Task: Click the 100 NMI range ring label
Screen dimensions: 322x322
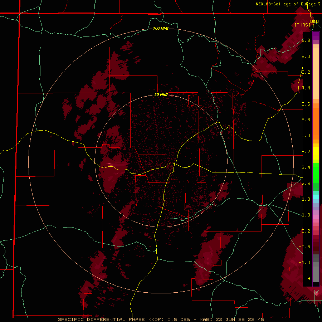Action: point(161,28)
